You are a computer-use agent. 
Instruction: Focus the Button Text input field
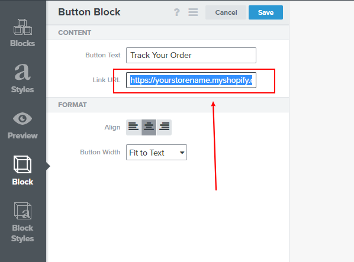(191, 55)
